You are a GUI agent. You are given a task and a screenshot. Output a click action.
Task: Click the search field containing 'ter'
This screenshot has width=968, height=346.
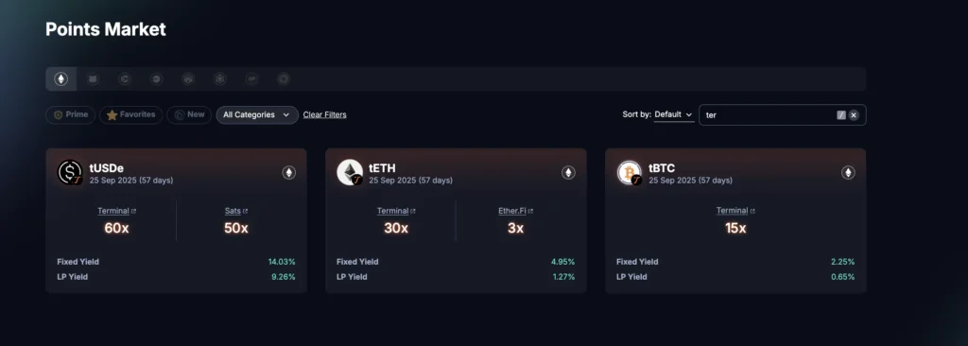[769, 115]
